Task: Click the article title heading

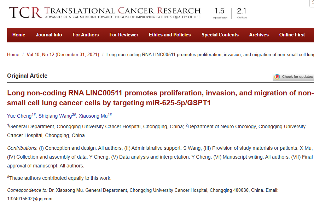Action: click(161, 98)
